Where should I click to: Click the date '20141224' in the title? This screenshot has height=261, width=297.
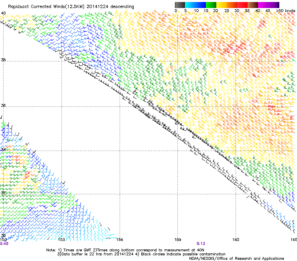coord(98,7)
